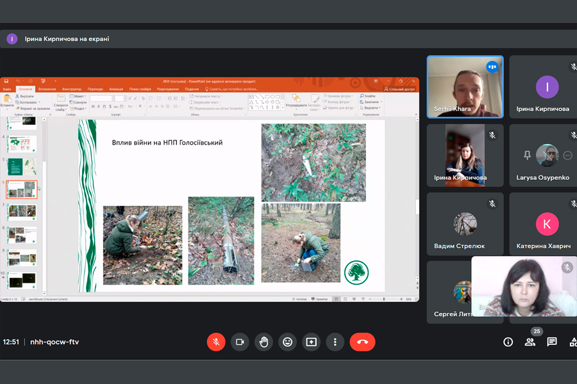The width and height of the screenshot is (577, 384).
Task: Click remove icon on Larysa Osypenko tile
Action: [568, 156]
